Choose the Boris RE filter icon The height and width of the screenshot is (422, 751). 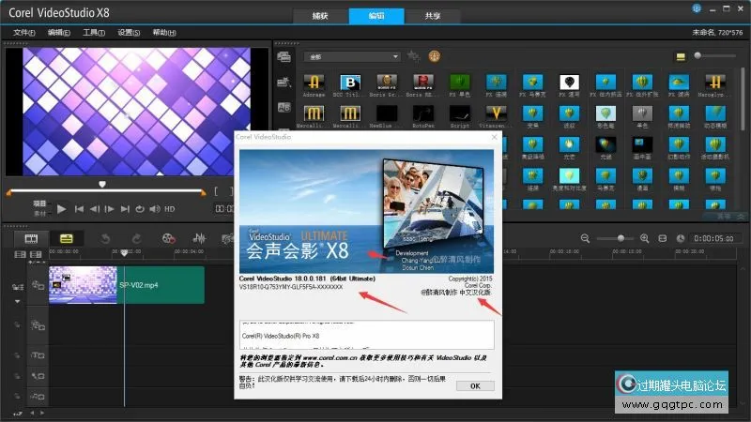click(x=423, y=83)
